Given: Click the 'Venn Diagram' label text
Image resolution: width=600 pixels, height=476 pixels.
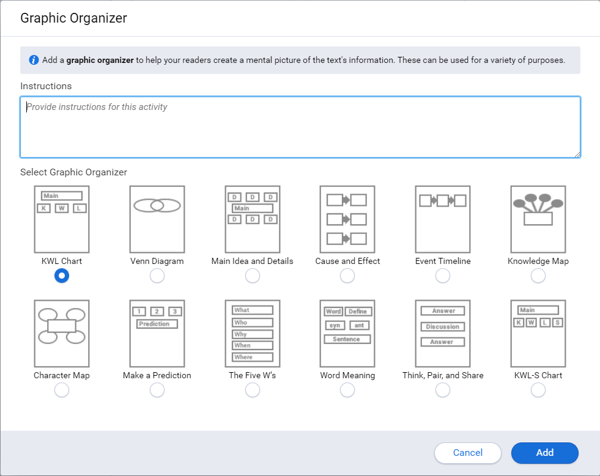Looking at the screenshot, I should pos(157,261).
